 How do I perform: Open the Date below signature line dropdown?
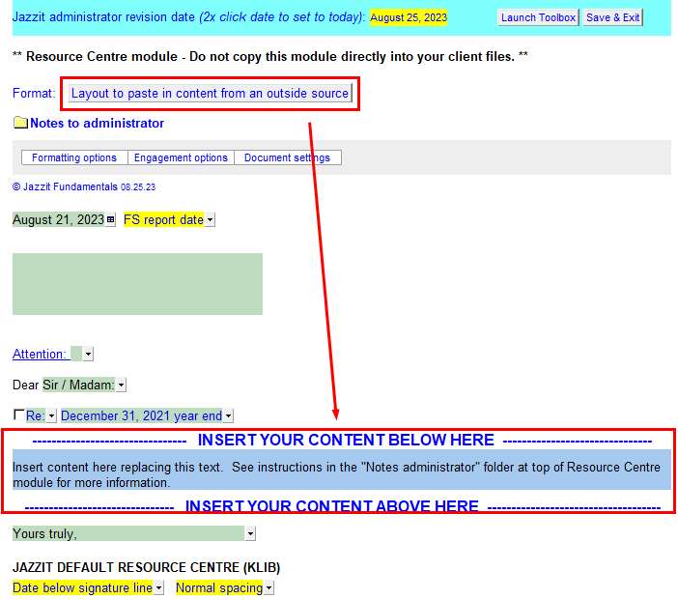tap(158, 588)
